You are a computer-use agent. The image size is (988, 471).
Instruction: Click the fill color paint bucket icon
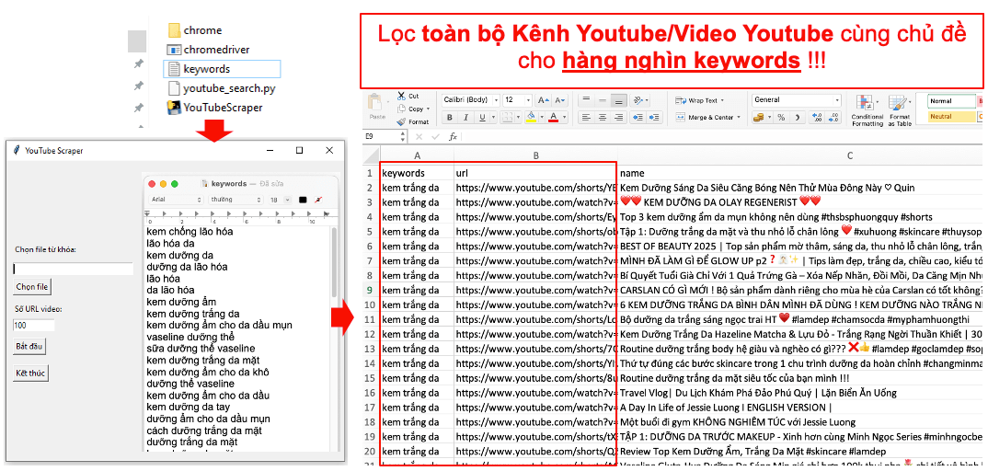pyautogui.click(x=530, y=117)
